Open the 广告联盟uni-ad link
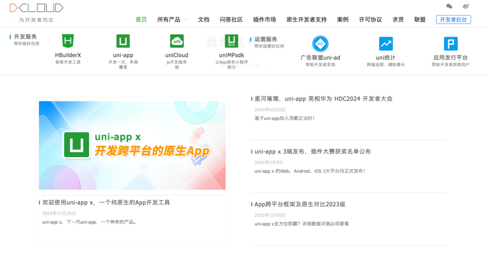The image size is (488, 258). (x=320, y=57)
